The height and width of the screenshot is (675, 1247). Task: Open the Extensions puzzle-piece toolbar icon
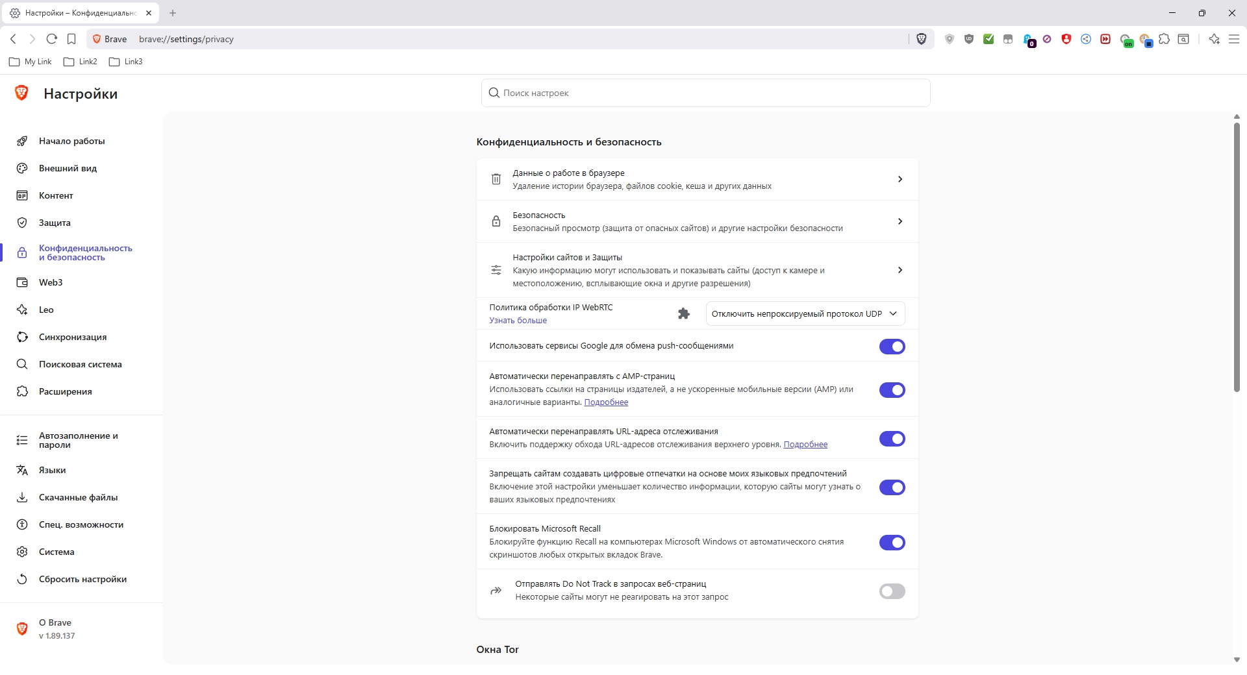click(1164, 39)
